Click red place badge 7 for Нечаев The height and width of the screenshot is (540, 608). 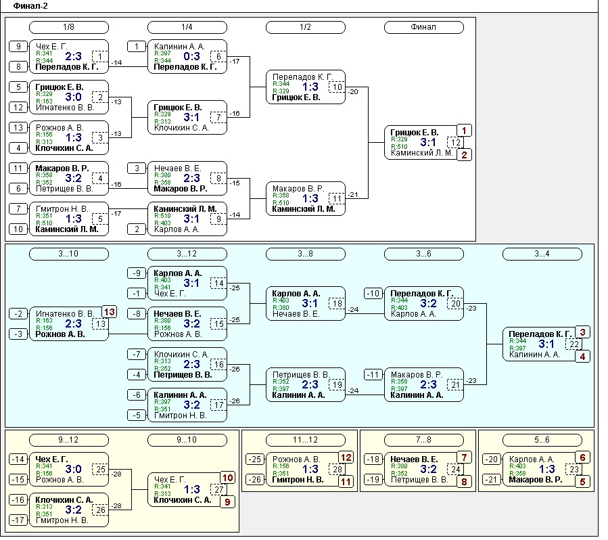[x=464, y=457]
